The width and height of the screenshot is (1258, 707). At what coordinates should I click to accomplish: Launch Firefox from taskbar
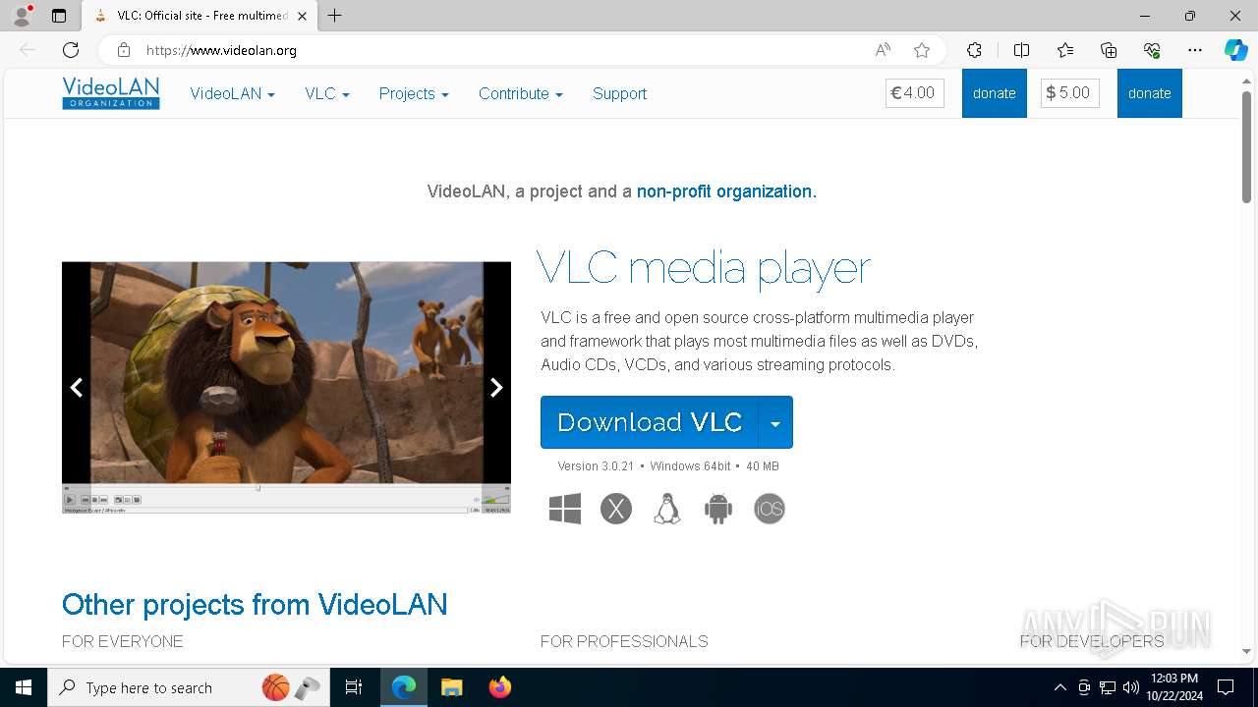[x=500, y=687]
